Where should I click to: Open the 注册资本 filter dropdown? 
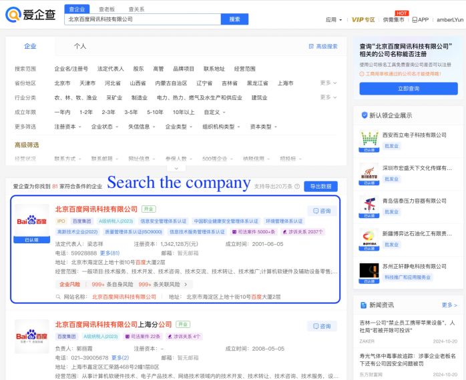point(67,127)
